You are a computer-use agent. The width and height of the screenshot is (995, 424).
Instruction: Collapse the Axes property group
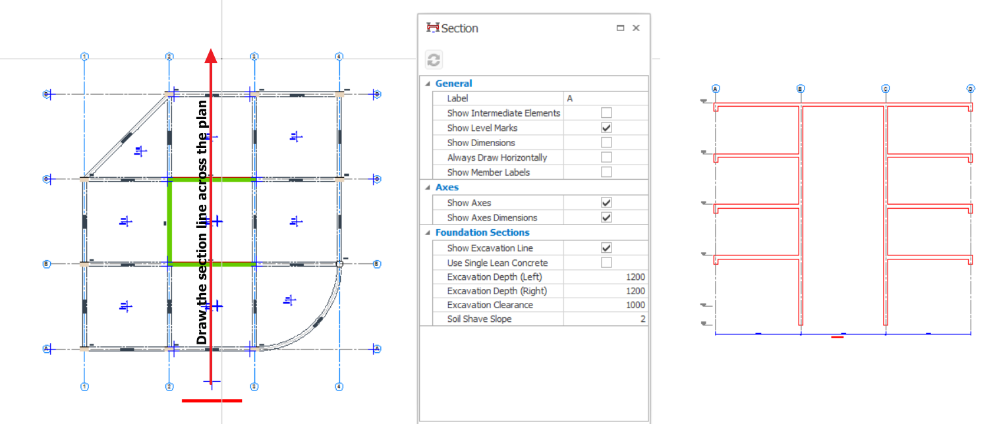click(427, 188)
